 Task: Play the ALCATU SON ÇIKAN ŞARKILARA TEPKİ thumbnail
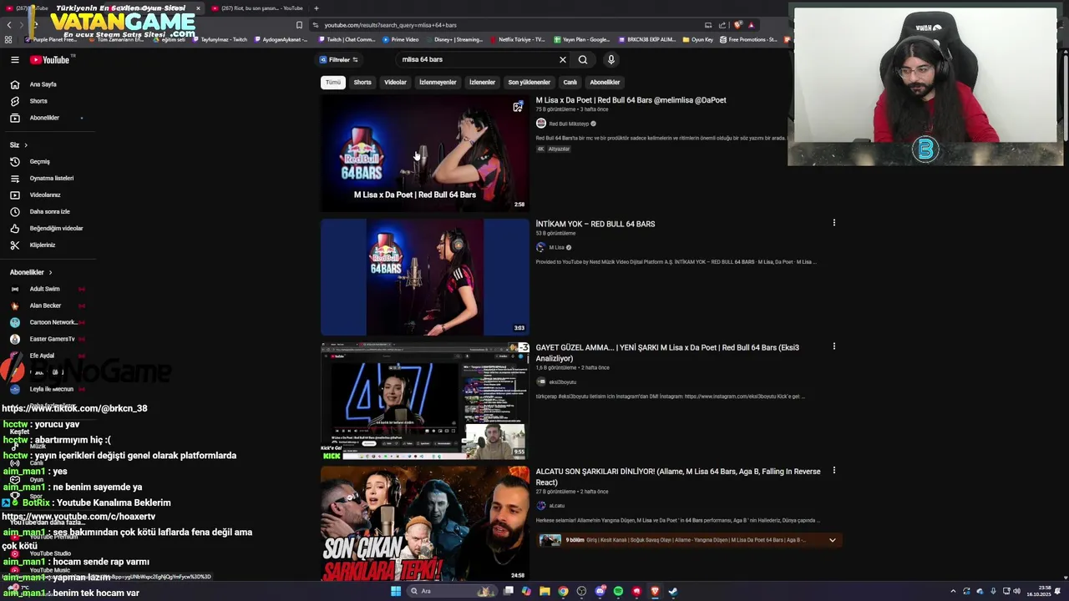pyautogui.click(x=425, y=523)
